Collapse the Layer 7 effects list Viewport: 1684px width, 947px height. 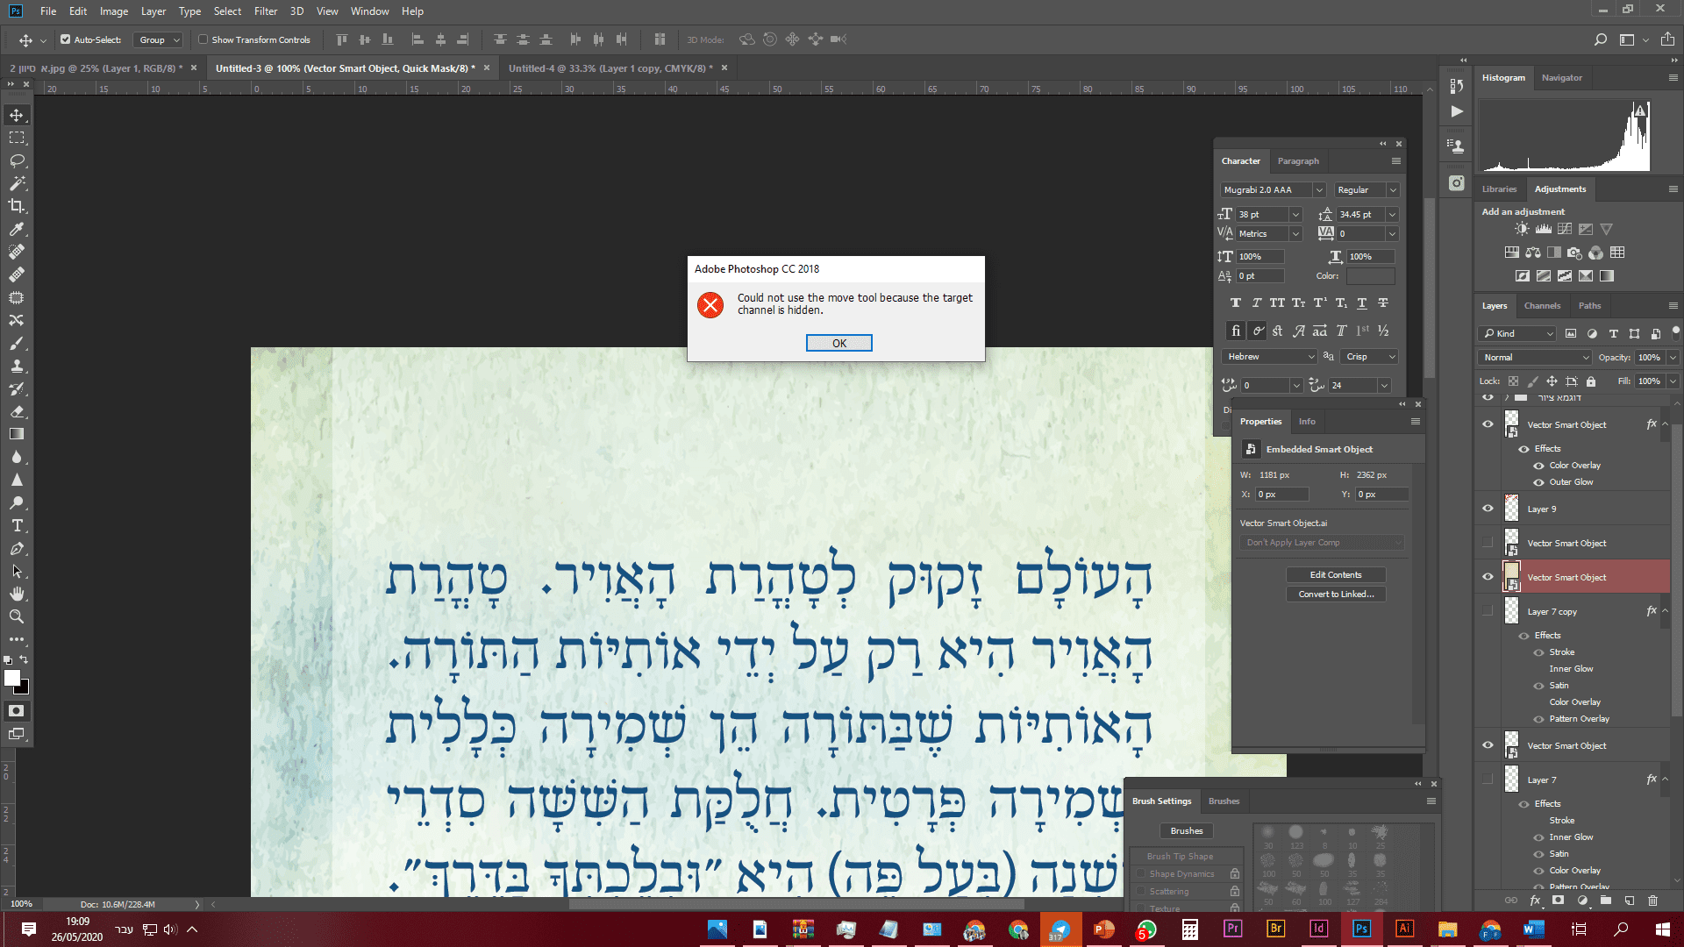(x=1665, y=780)
